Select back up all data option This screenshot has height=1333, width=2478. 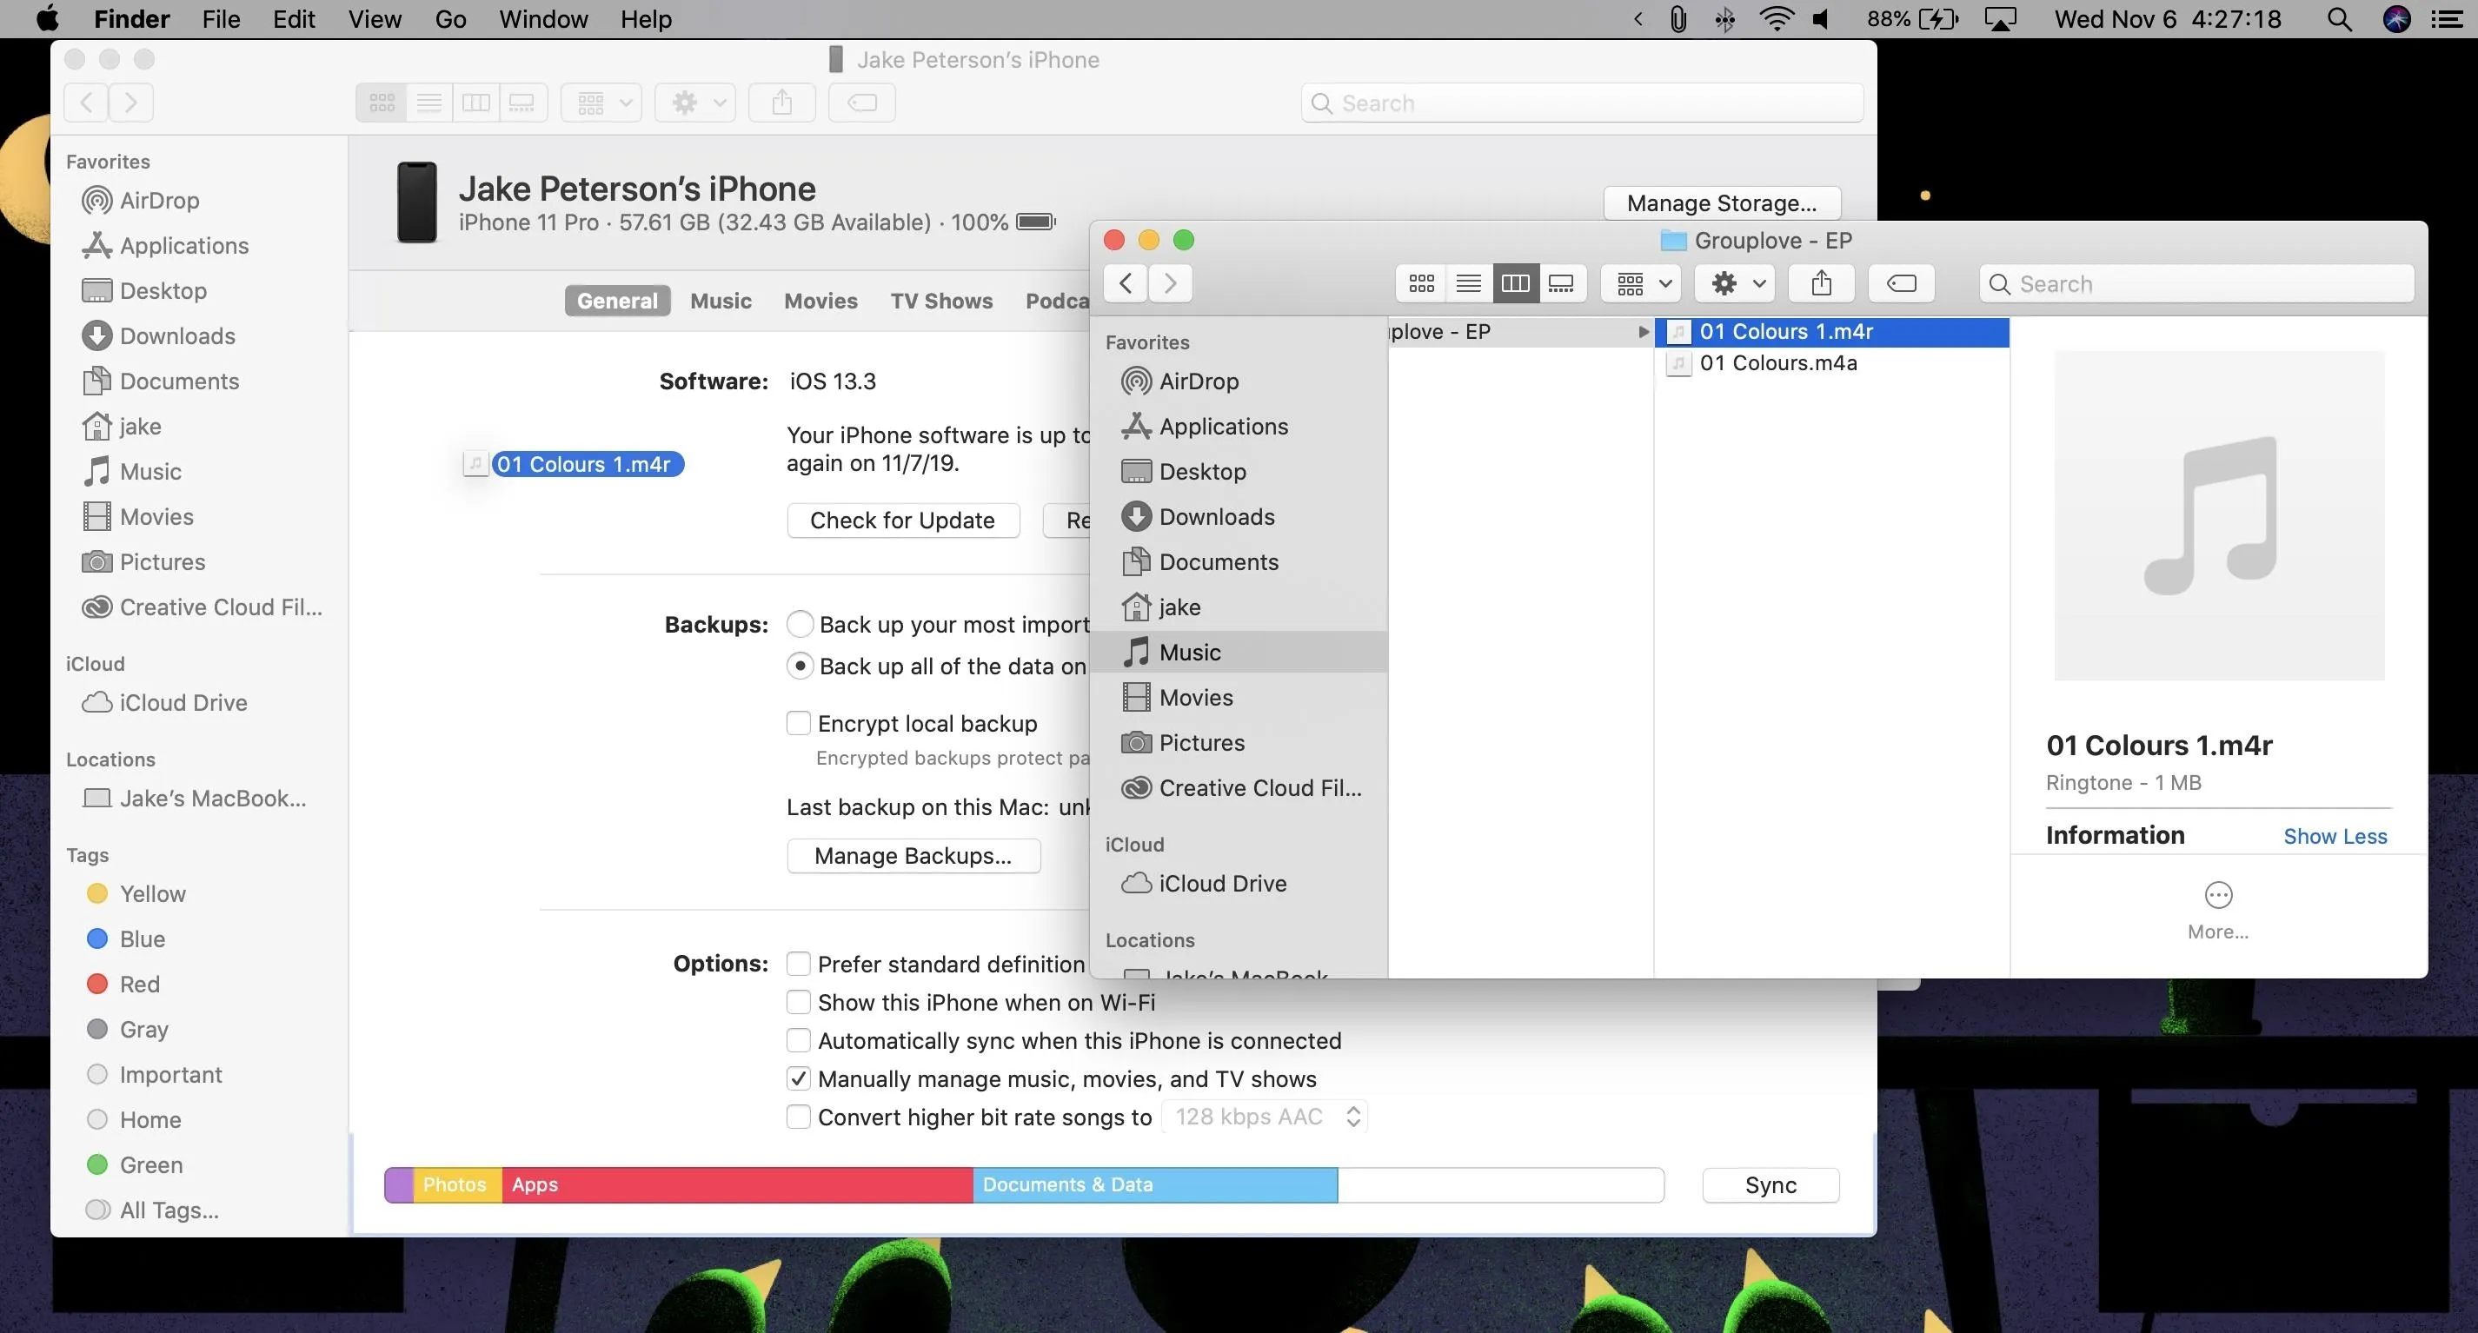click(800, 666)
